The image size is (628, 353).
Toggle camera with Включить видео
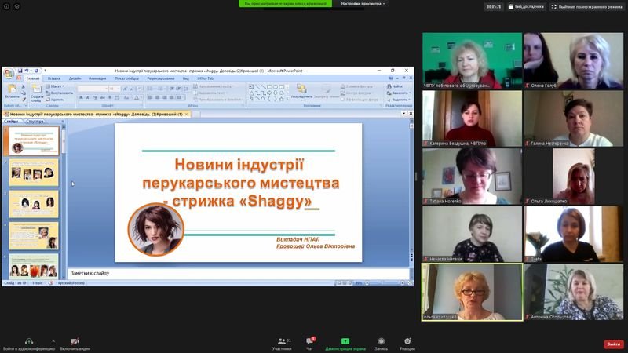point(75,341)
